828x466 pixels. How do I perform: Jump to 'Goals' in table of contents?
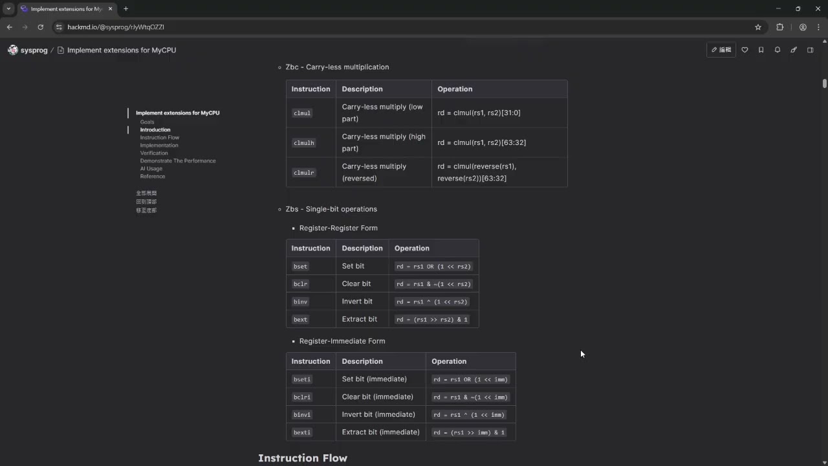[x=147, y=122]
